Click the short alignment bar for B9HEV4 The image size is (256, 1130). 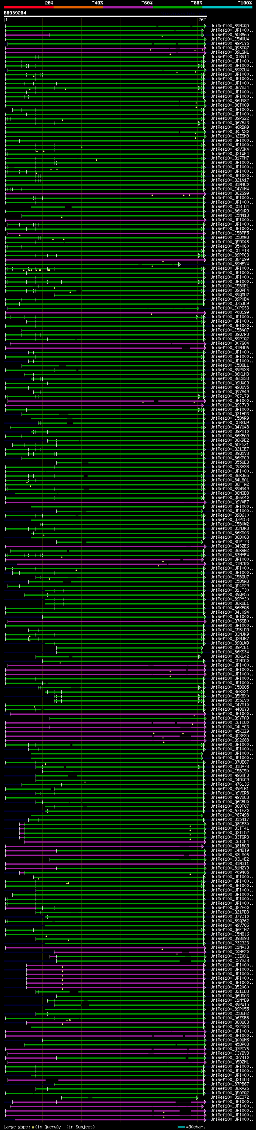coord(92,264)
